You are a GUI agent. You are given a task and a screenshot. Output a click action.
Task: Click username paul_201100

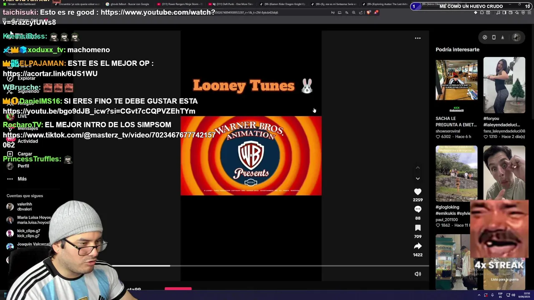tap(446, 220)
